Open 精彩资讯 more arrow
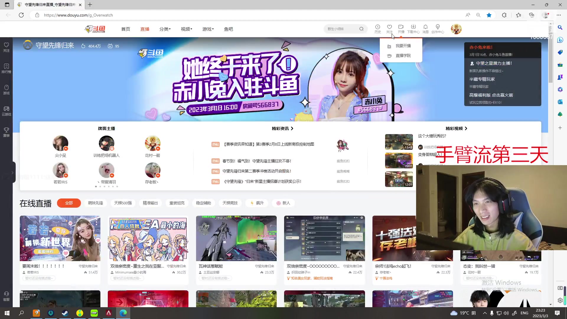The image size is (567, 319). coord(292,128)
